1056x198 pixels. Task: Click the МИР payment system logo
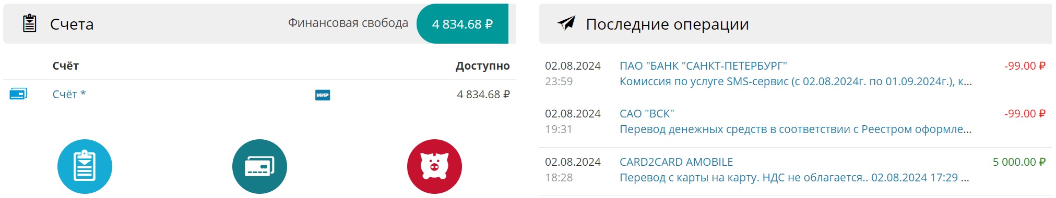click(x=323, y=95)
